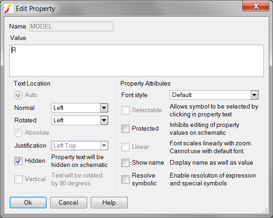Open the Justification Left Top dropdown
Viewport: 273px width, 218px height.
coord(80,146)
